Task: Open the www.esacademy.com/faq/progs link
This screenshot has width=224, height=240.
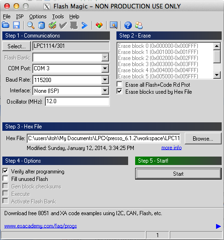Action: tap(41, 226)
